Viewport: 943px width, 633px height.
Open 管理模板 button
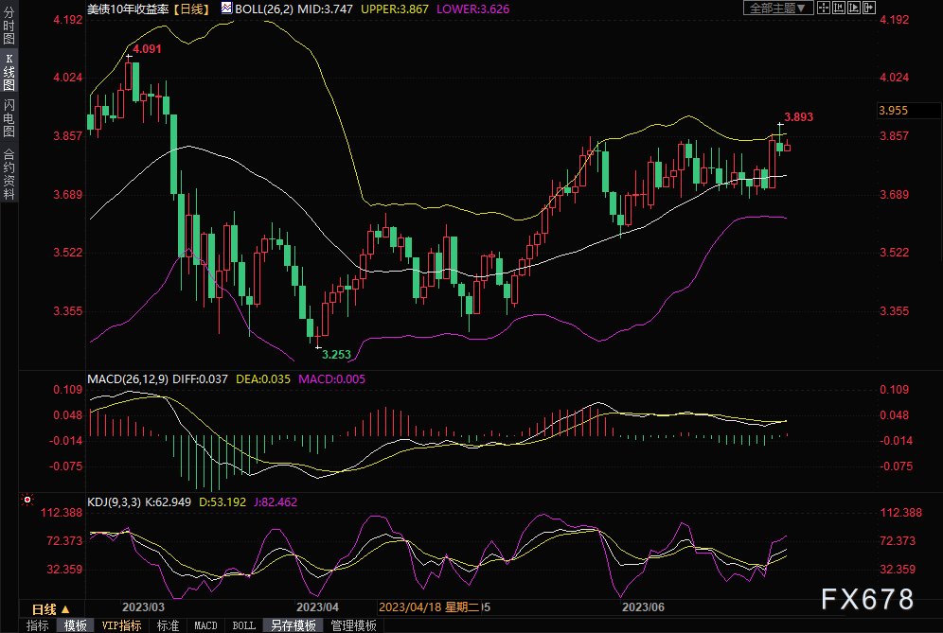tap(353, 625)
